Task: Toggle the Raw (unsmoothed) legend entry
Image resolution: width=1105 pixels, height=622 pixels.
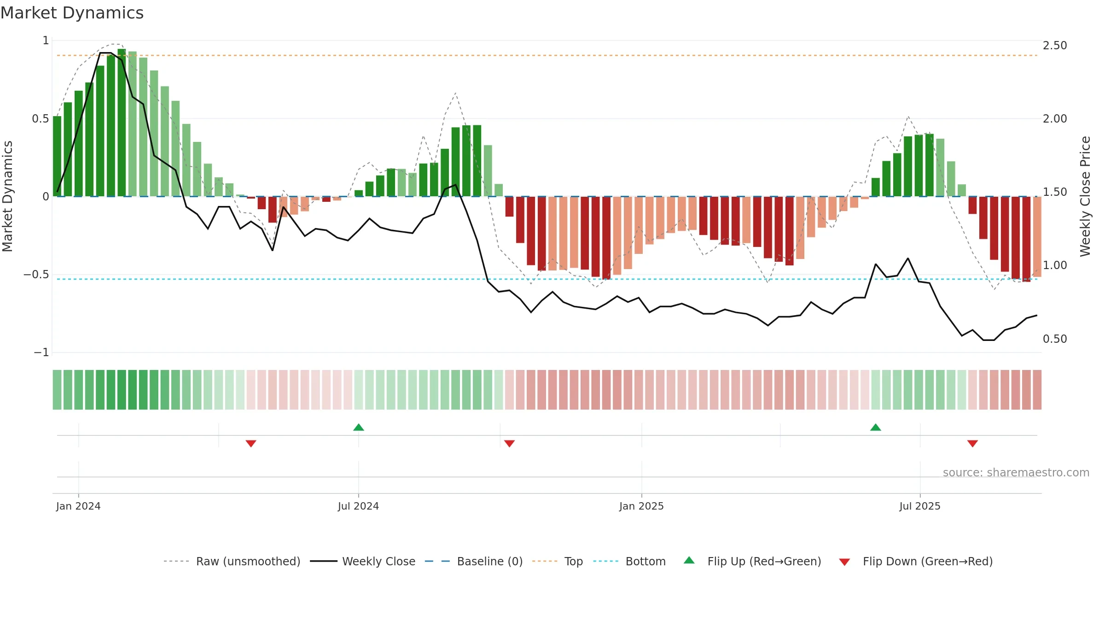Action: coord(232,561)
